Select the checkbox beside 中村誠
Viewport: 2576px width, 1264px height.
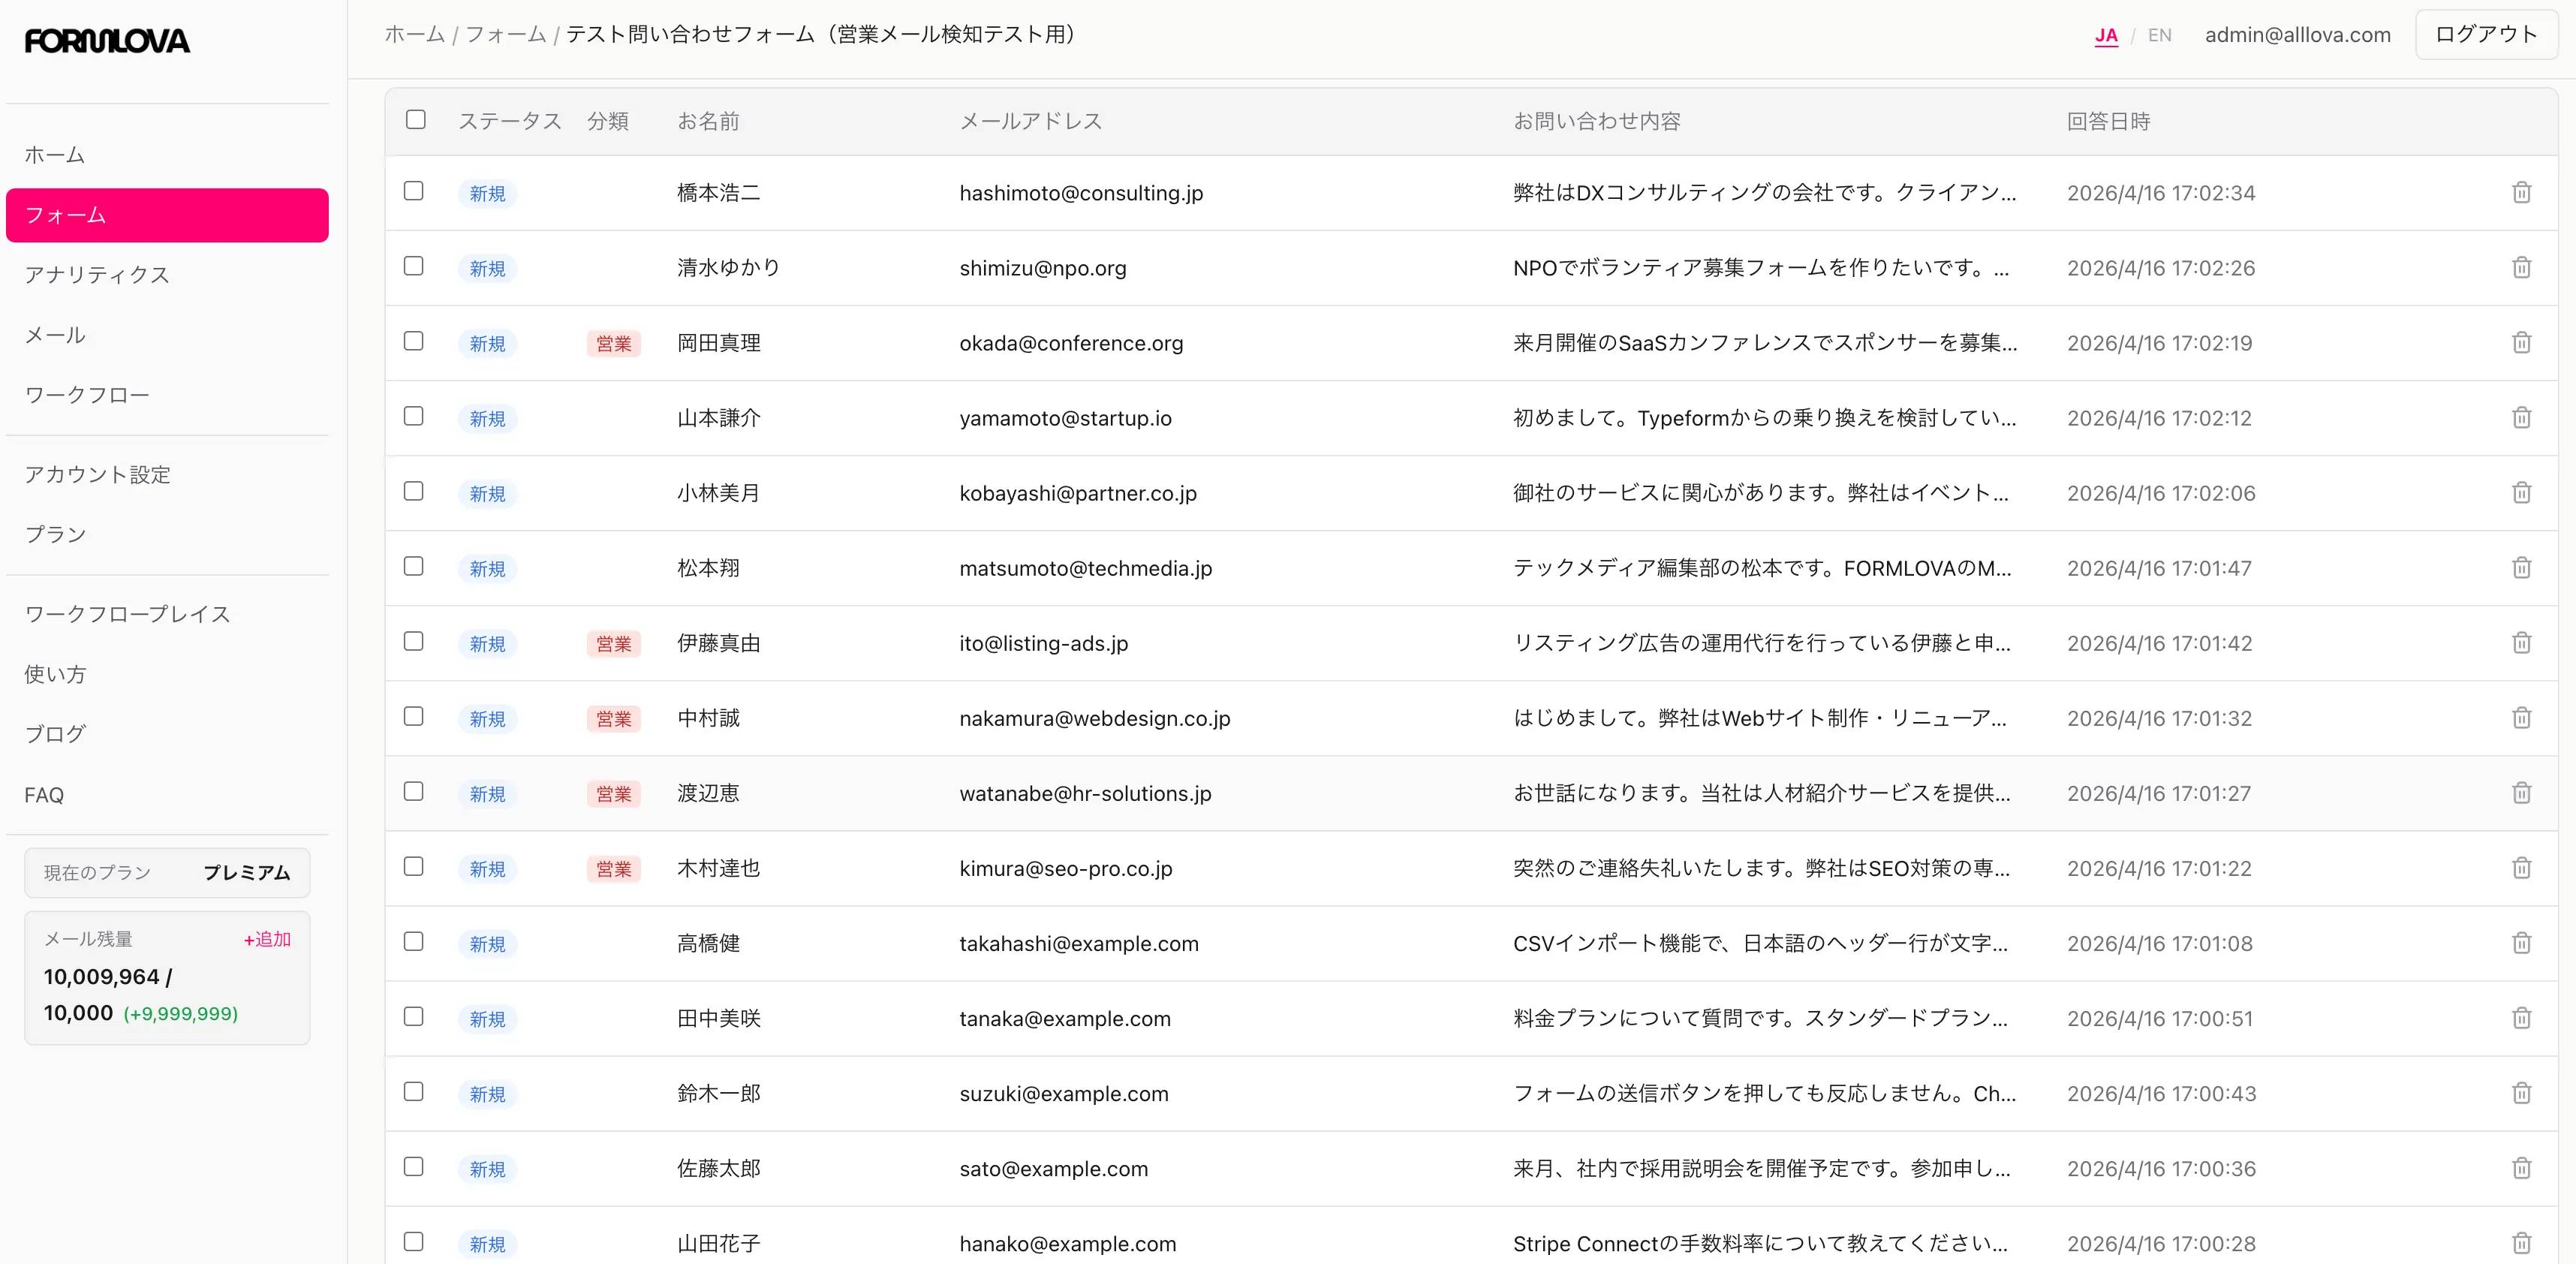click(415, 716)
